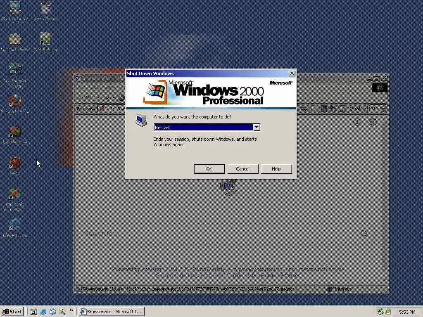The width and height of the screenshot is (423, 317).
Task: Click 'Engine stats' link in Browservice
Action: [241, 275]
